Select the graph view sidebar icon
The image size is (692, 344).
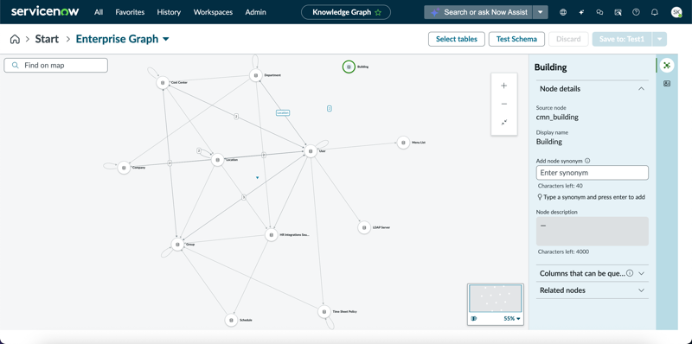[x=666, y=66]
